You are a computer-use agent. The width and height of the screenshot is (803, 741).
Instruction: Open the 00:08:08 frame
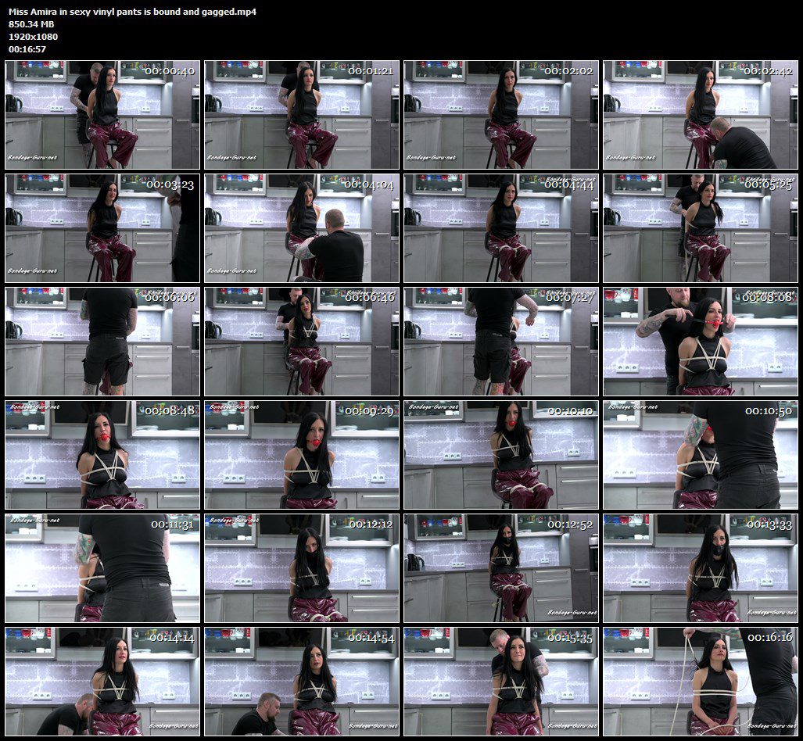[x=700, y=342]
